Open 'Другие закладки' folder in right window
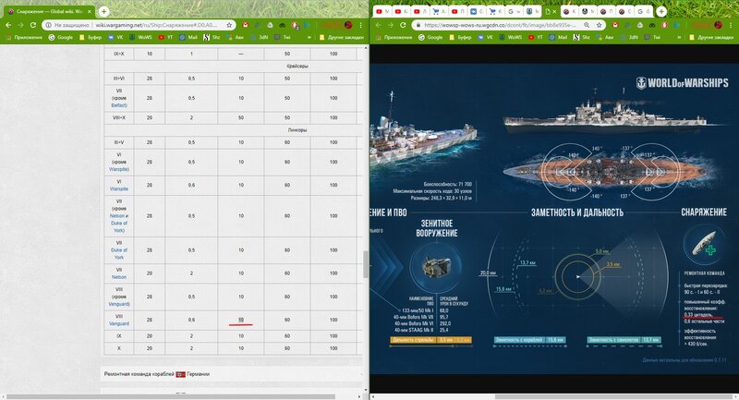739x400 pixels. pyautogui.click(x=710, y=37)
